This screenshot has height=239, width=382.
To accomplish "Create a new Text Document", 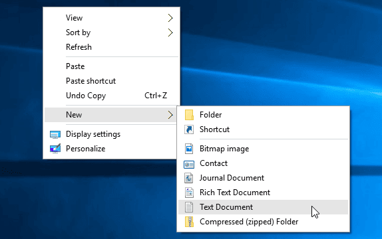I will [x=263, y=207].
